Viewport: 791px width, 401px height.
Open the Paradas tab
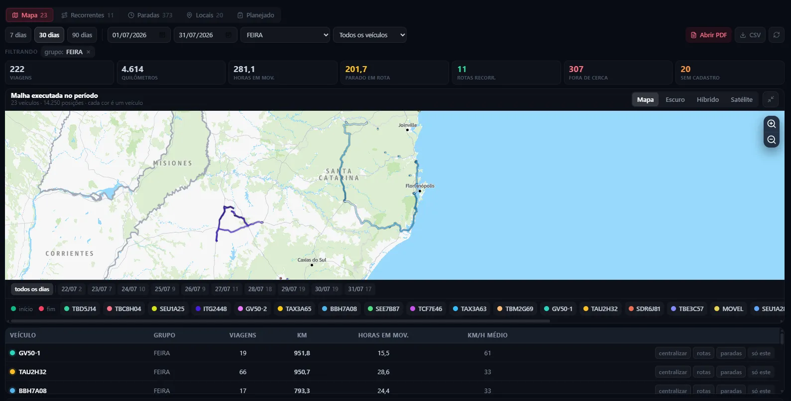tap(150, 15)
